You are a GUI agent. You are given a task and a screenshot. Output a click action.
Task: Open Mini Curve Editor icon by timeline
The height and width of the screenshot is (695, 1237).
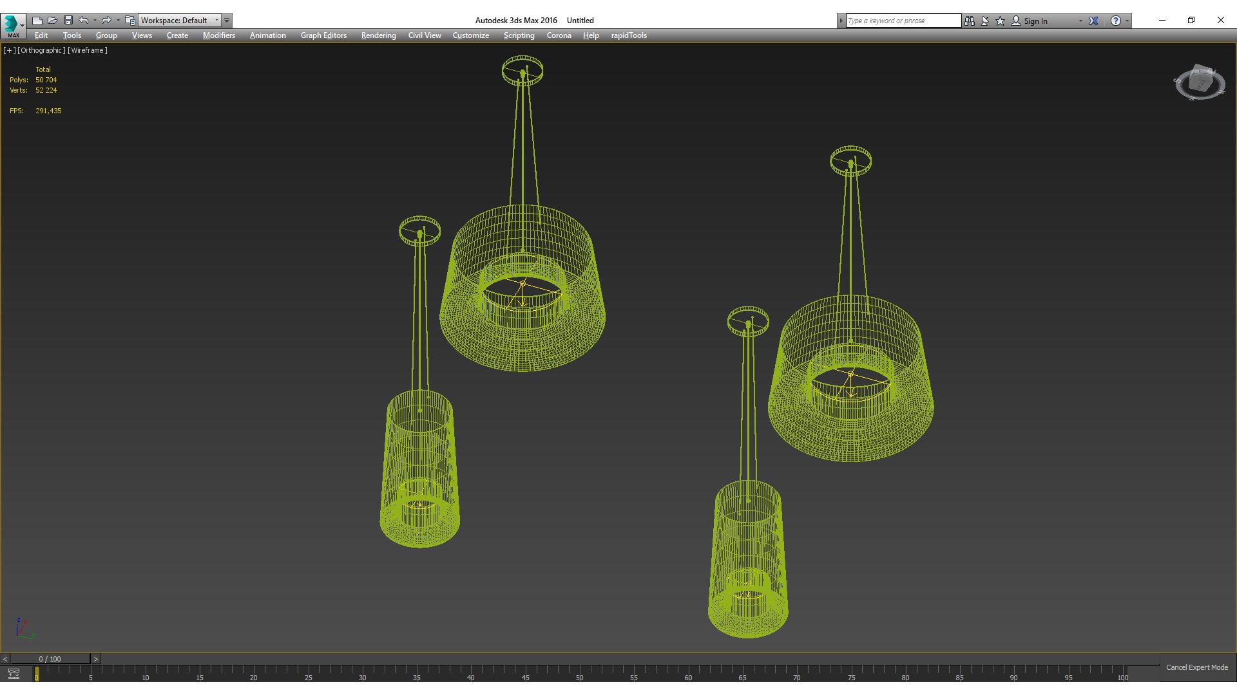14,674
